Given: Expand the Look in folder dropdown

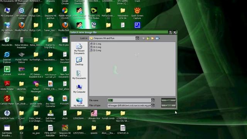Looking at the screenshot, I should pos(137,38).
